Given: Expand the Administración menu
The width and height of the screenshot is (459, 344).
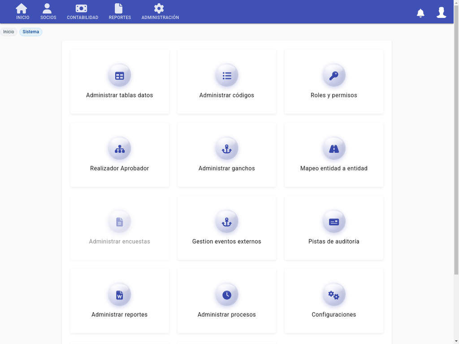Looking at the screenshot, I should point(160,12).
